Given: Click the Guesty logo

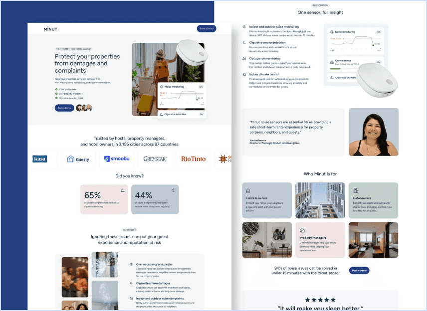Looking at the screenshot, I should [78, 159].
